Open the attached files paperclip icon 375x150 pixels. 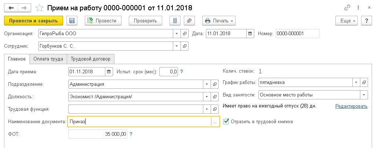pos(189,21)
